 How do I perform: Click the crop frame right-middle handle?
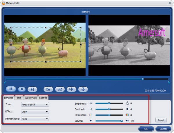(81, 45)
